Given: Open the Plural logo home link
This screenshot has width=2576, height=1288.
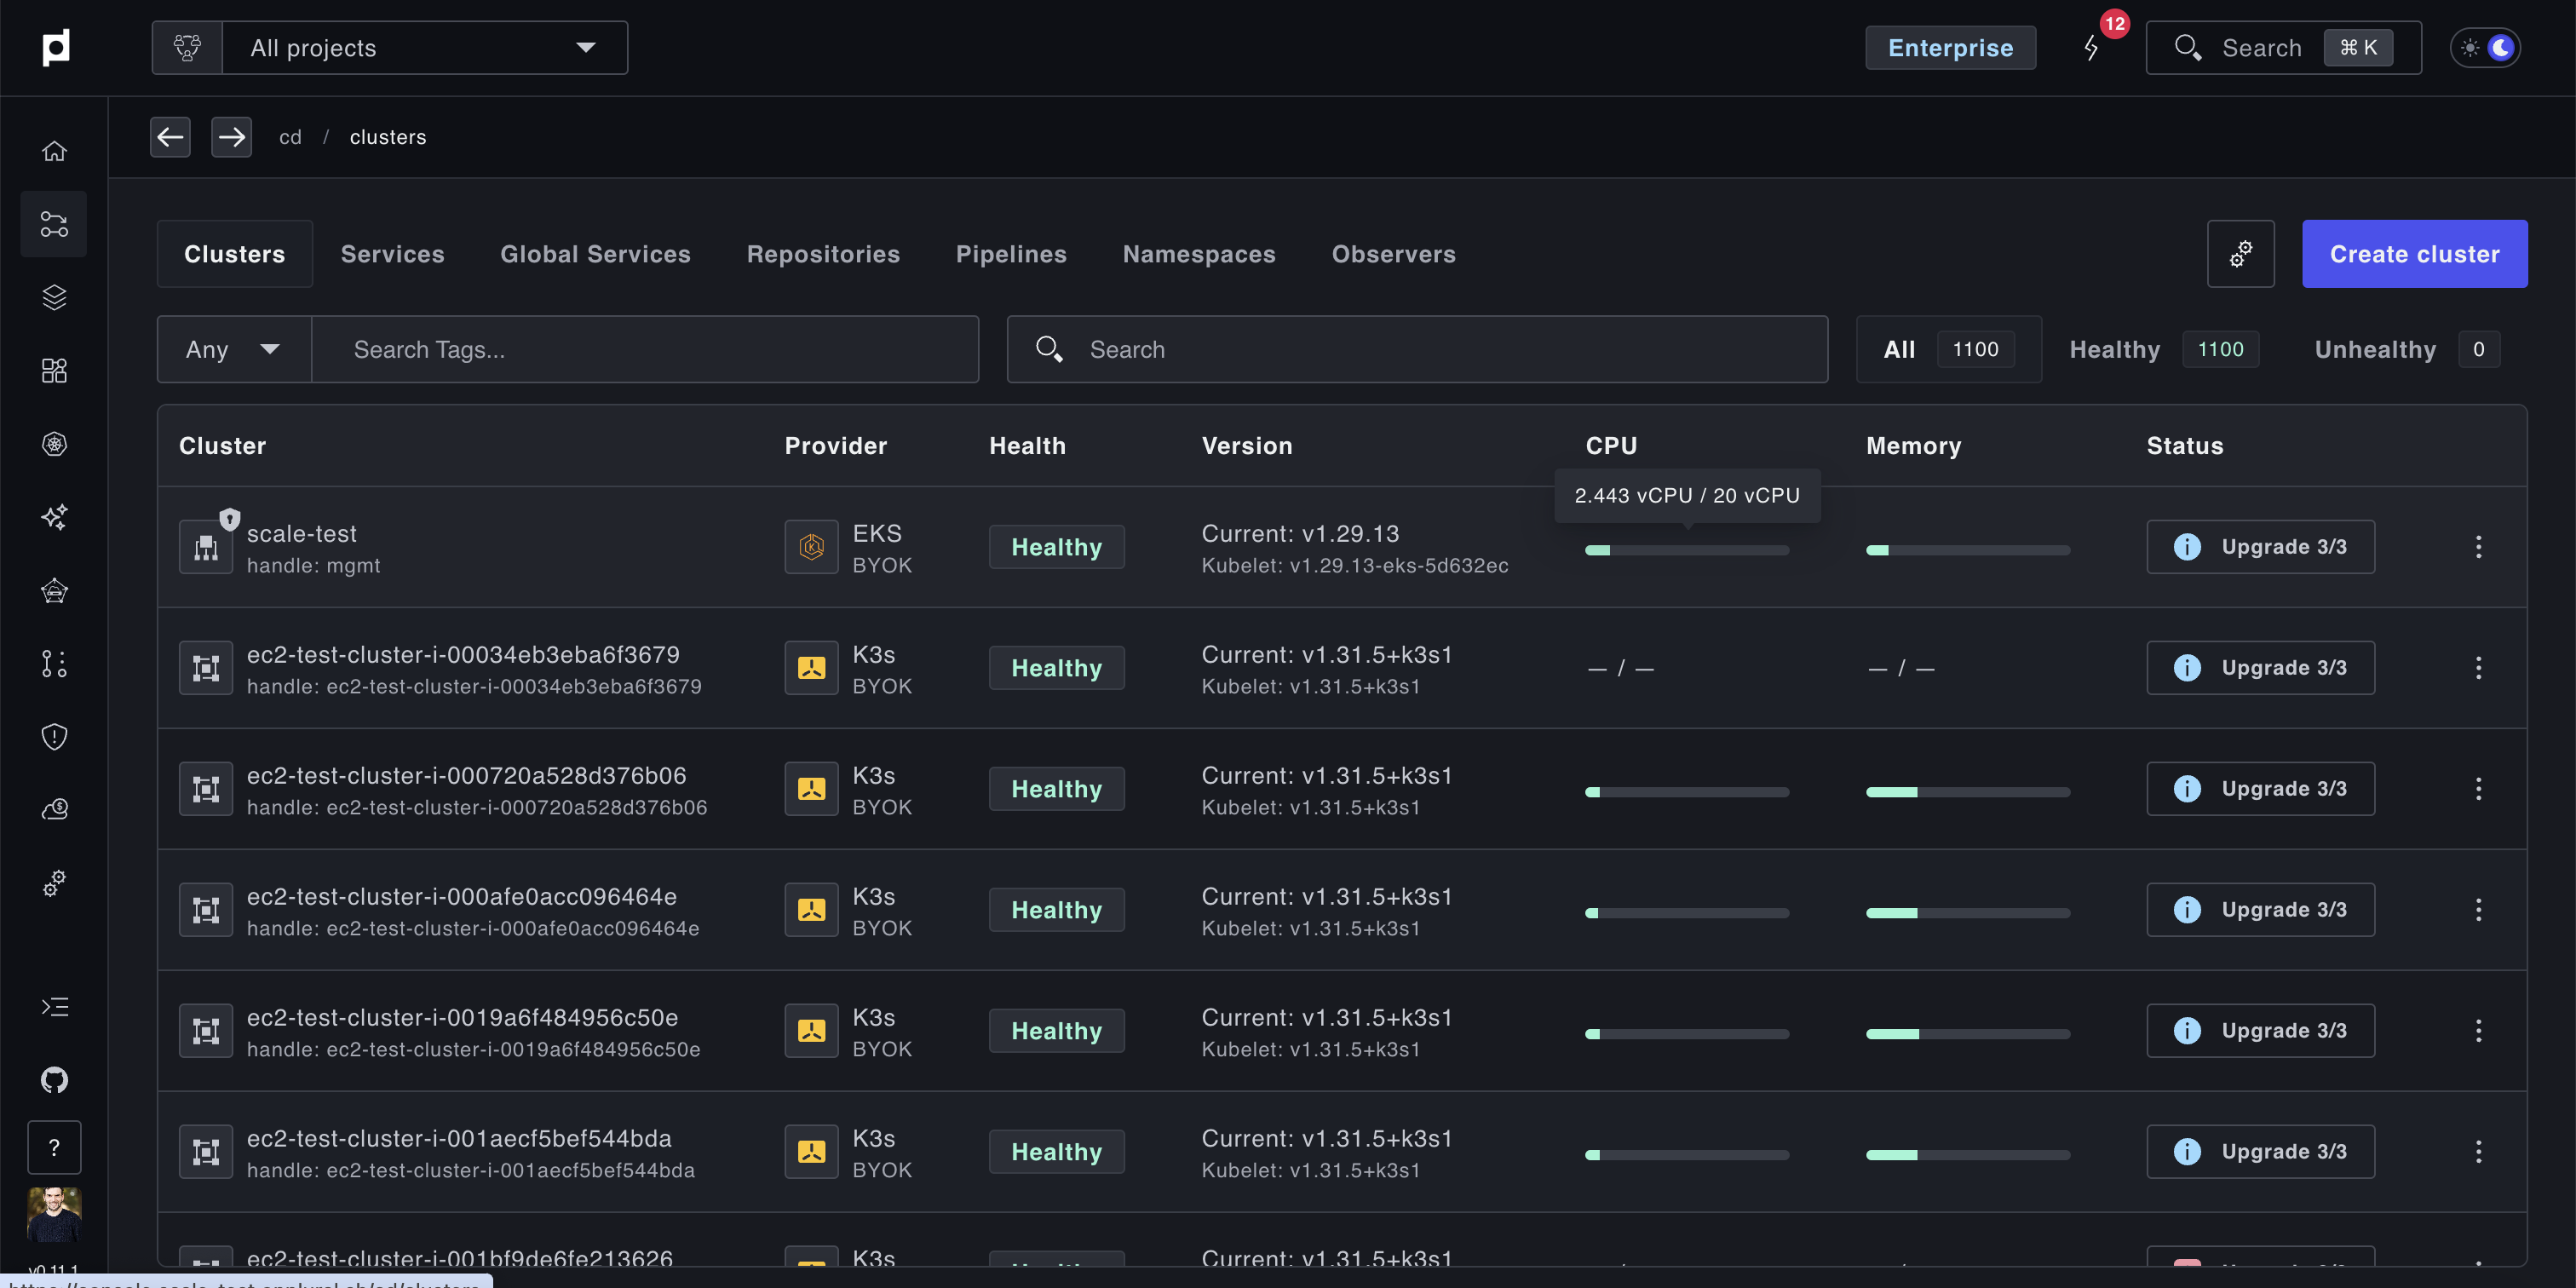Looking at the screenshot, I should coord(56,47).
